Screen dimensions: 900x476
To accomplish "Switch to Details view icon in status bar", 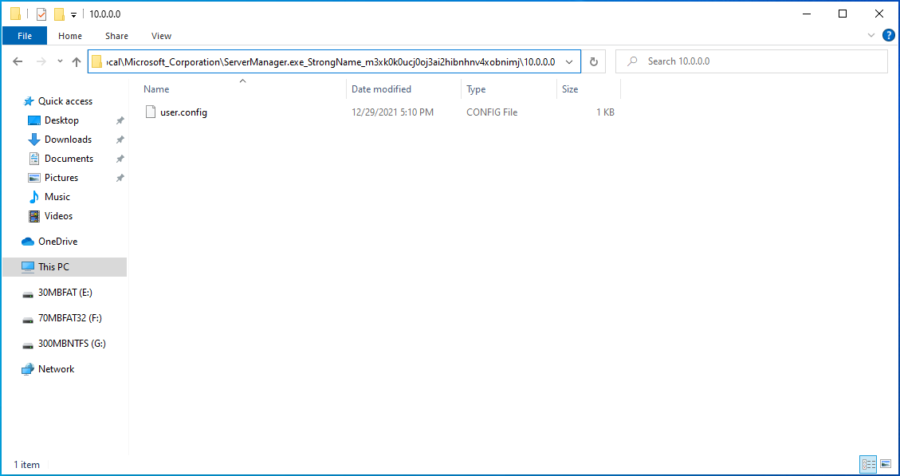I will [x=868, y=463].
